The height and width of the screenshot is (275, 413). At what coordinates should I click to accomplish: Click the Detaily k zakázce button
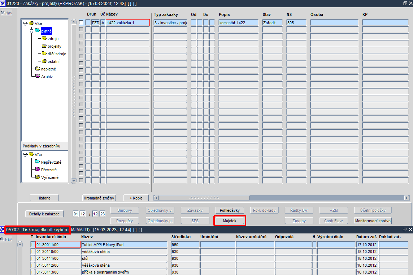(44, 214)
